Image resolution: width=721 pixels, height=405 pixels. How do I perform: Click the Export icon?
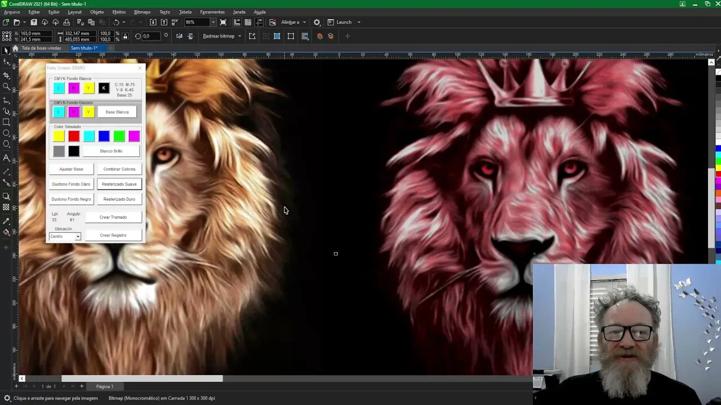(164, 22)
